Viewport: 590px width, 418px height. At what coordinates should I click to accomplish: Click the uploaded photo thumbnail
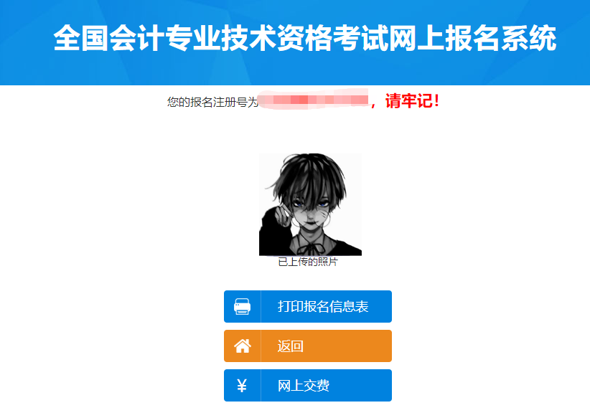pos(310,204)
